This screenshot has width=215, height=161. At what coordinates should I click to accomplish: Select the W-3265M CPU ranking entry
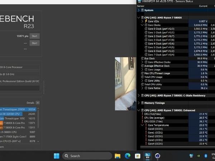[18, 114]
